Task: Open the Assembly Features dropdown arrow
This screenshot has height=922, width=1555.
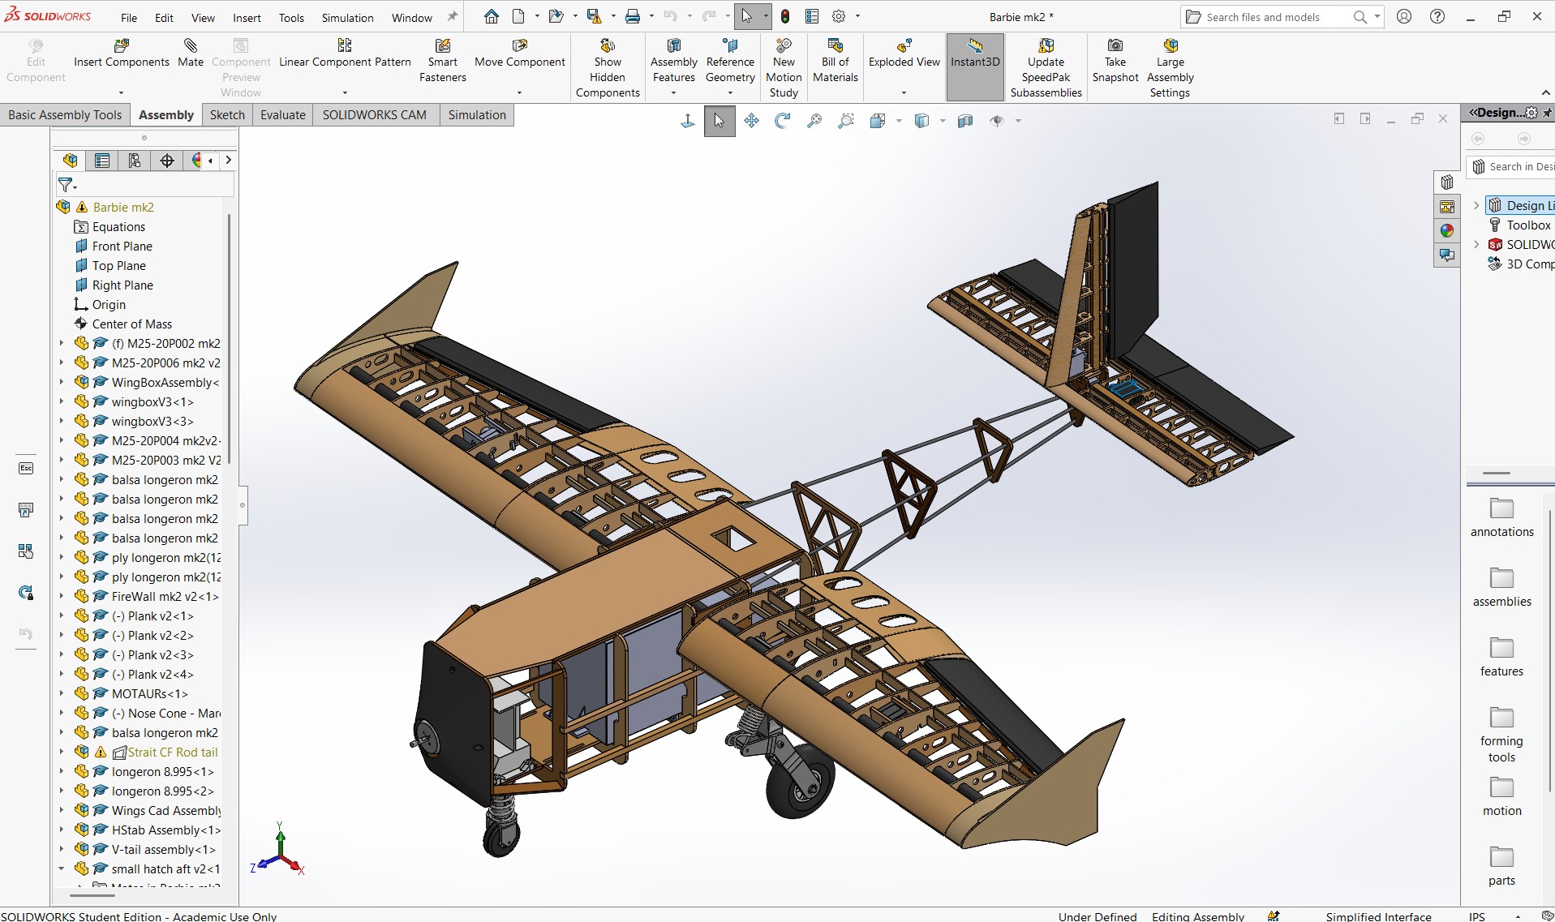Action: coord(673,93)
